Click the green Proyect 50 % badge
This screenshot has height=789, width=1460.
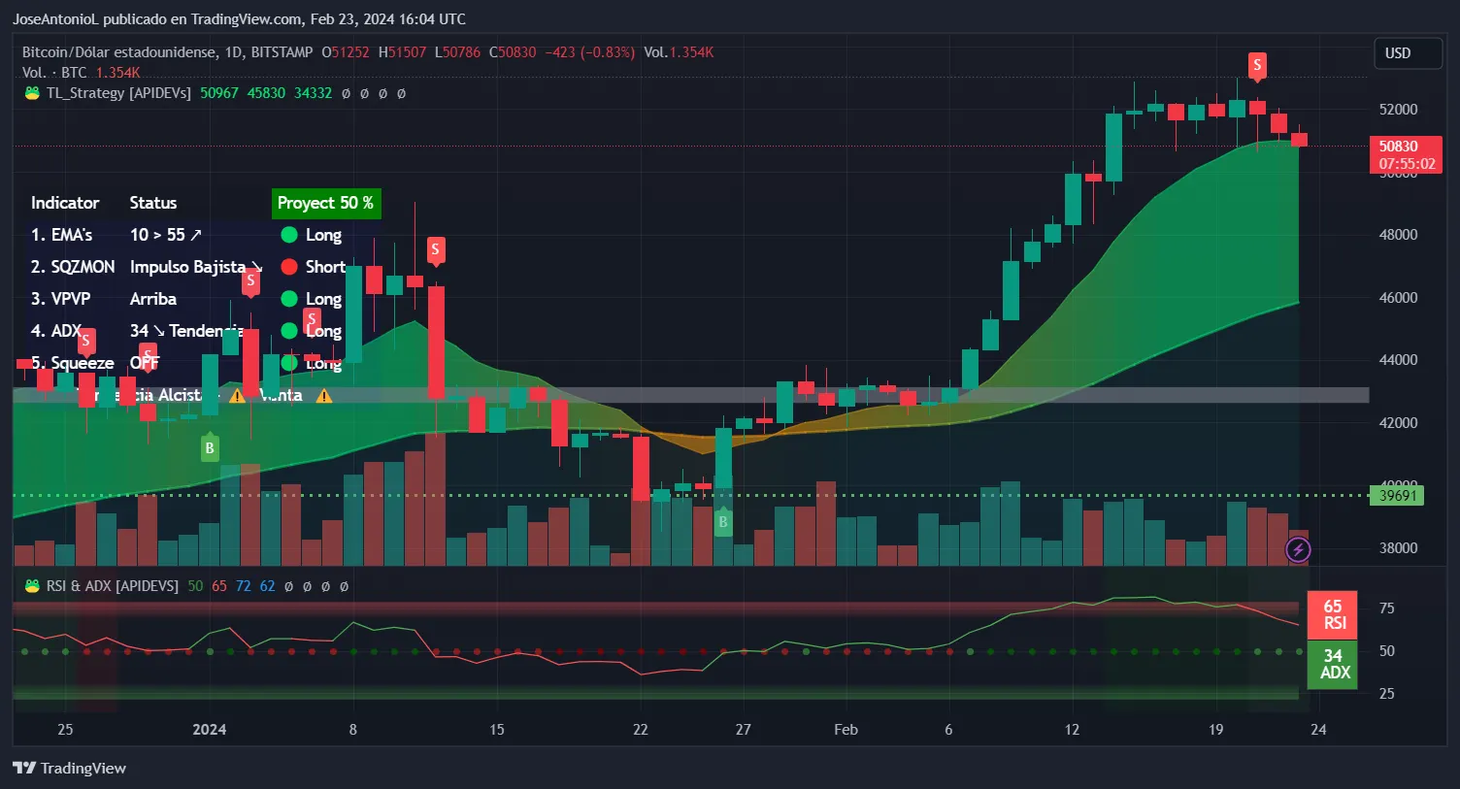coord(325,203)
